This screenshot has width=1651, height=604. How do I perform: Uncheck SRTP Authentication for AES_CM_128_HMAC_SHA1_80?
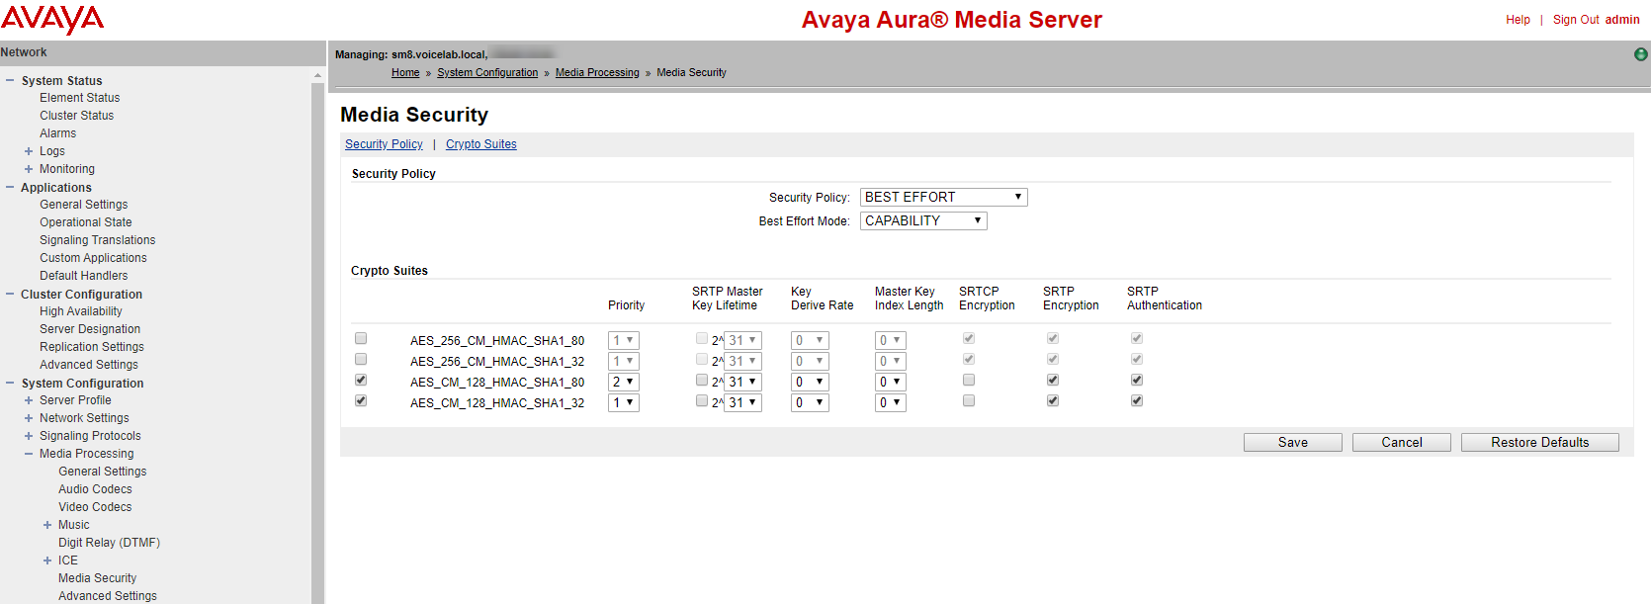point(1137,380)
